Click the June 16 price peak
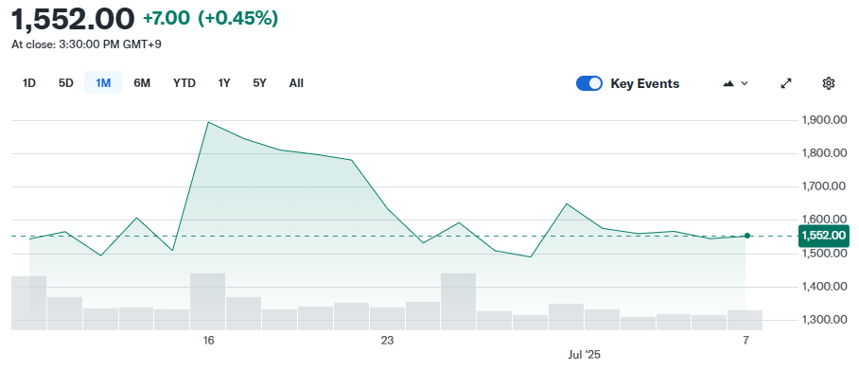The image size is (859, 370). pyautogui.click(x=208, y=122)
